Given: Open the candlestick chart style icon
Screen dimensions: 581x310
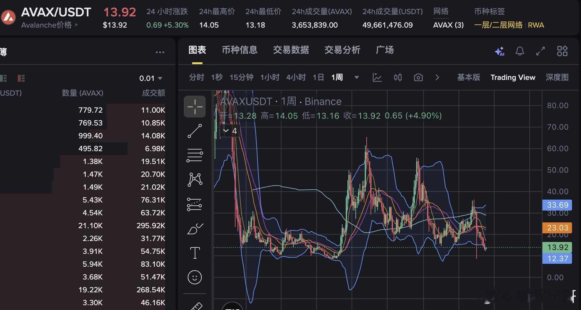Looking at the screenshot, I should tap(398, 77).
